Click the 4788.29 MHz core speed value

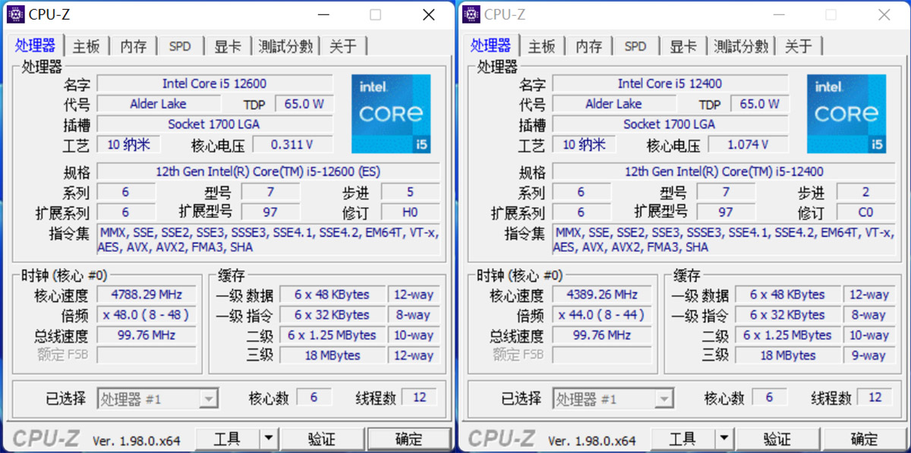(147, 294)
